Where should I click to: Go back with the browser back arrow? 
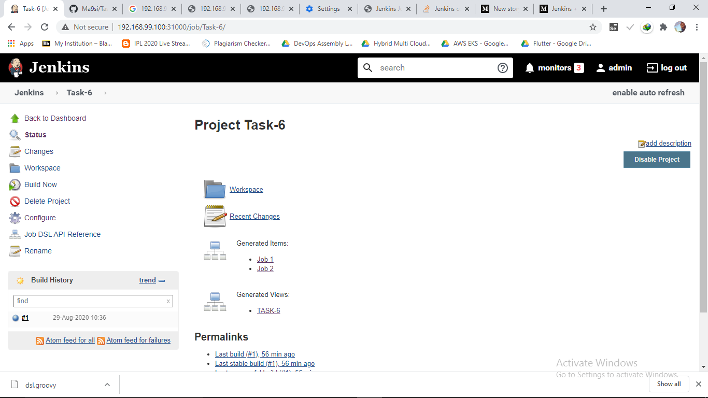[x=11, y=27]
